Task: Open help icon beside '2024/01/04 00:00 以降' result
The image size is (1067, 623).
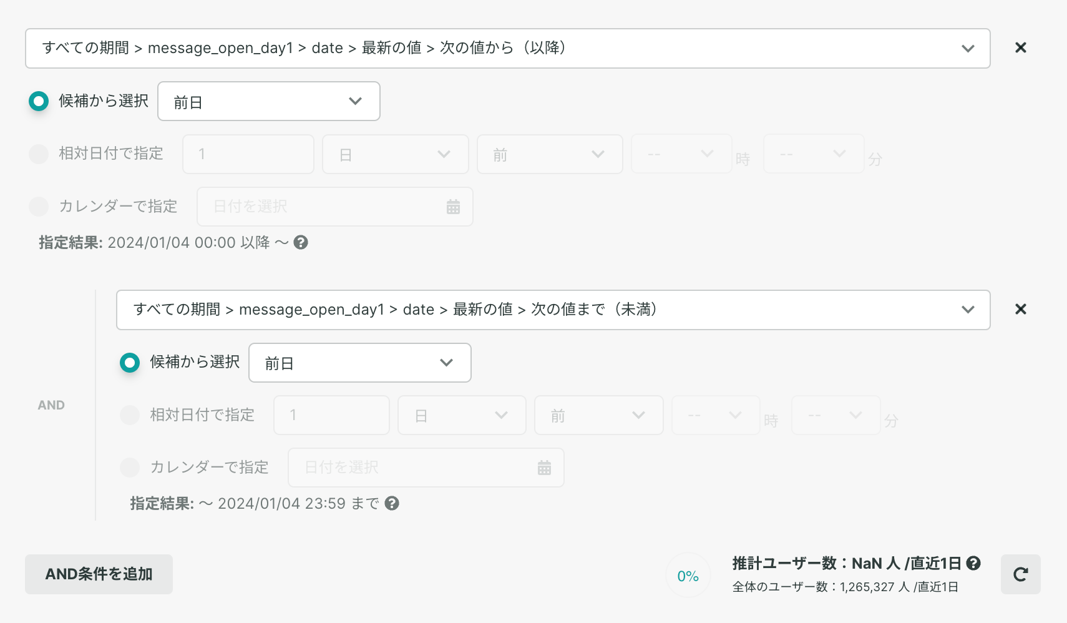Action: click(x=301, y=242)
